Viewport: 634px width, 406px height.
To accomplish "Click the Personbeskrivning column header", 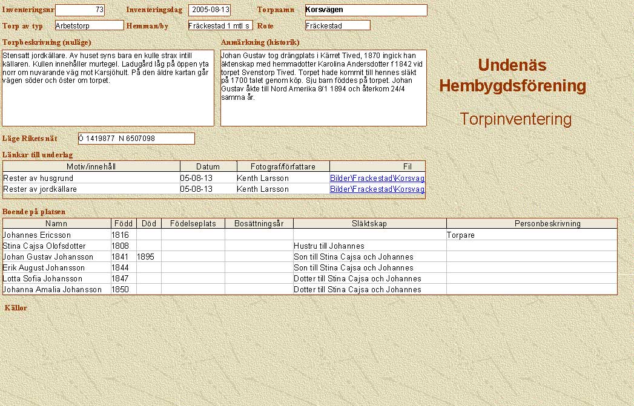I will coord(532,223).
